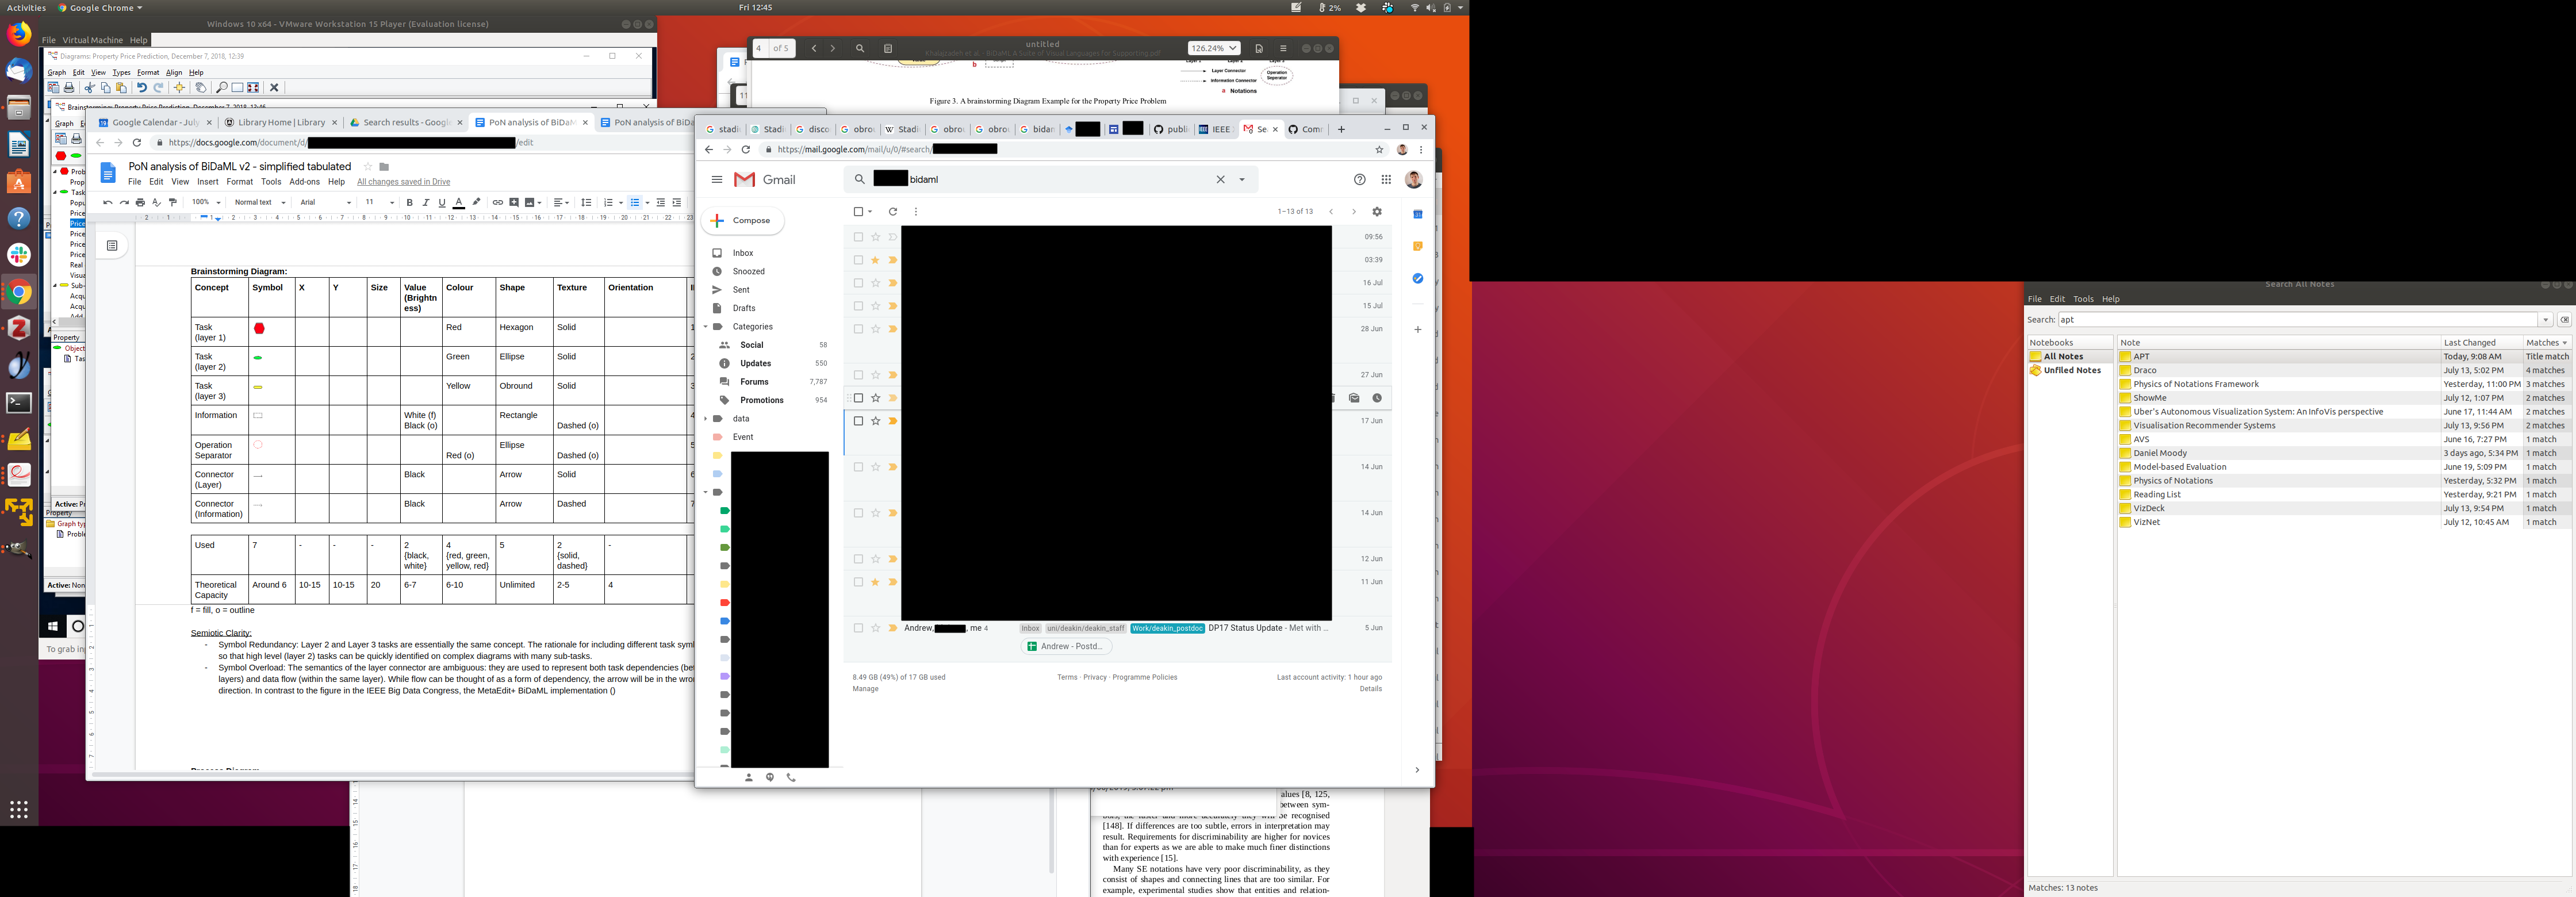
Task: Switch to Library Home browser tab
Action: [280, 123]
